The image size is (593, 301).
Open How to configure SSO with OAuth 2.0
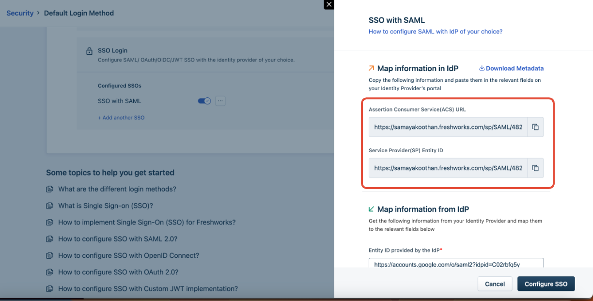(118, 272)
